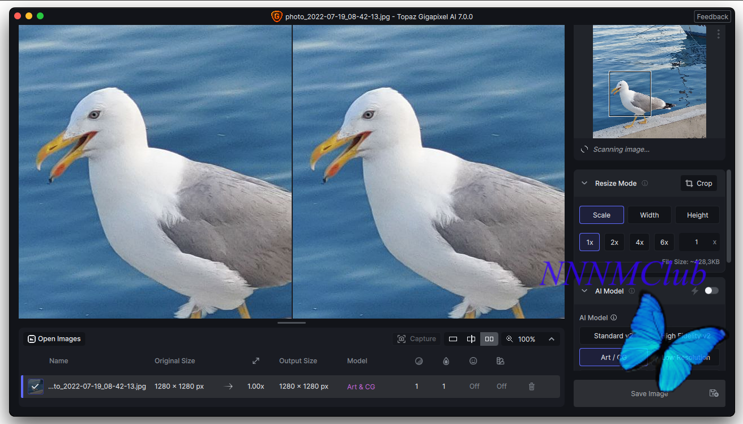Uncheck the image file checkbox in list
743x424 pixels.
[36, 386]
